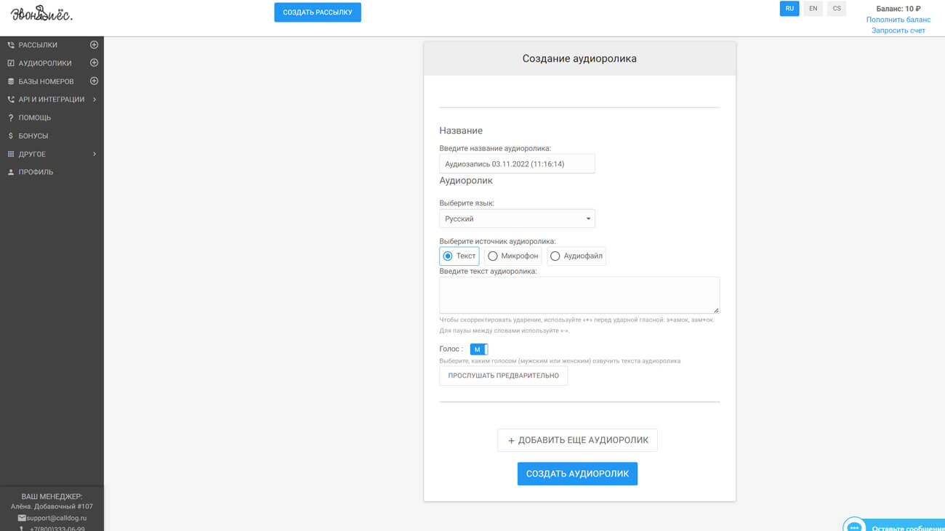Click the plus icon next to Базы номеров
This screenshot has height=531, width=945.
pos(94,81)
